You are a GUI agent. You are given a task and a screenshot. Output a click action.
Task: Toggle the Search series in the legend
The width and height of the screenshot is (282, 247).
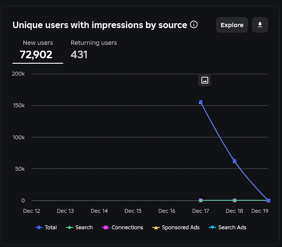79,227
